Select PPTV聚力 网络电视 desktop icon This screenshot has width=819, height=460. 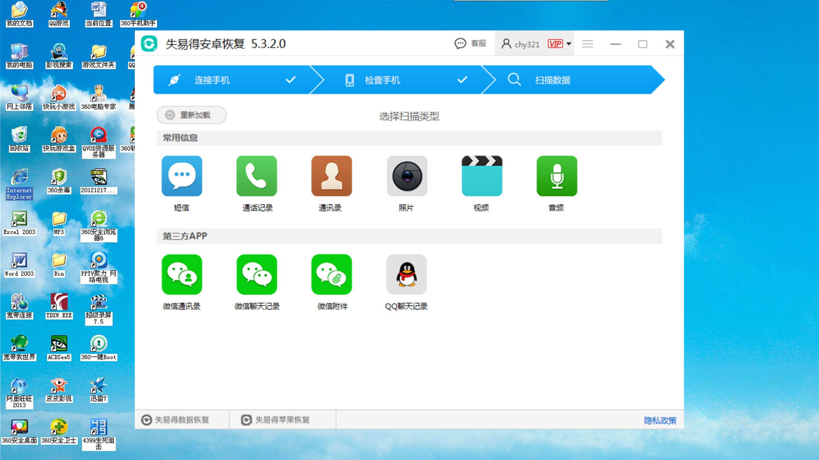coord(99,267)
